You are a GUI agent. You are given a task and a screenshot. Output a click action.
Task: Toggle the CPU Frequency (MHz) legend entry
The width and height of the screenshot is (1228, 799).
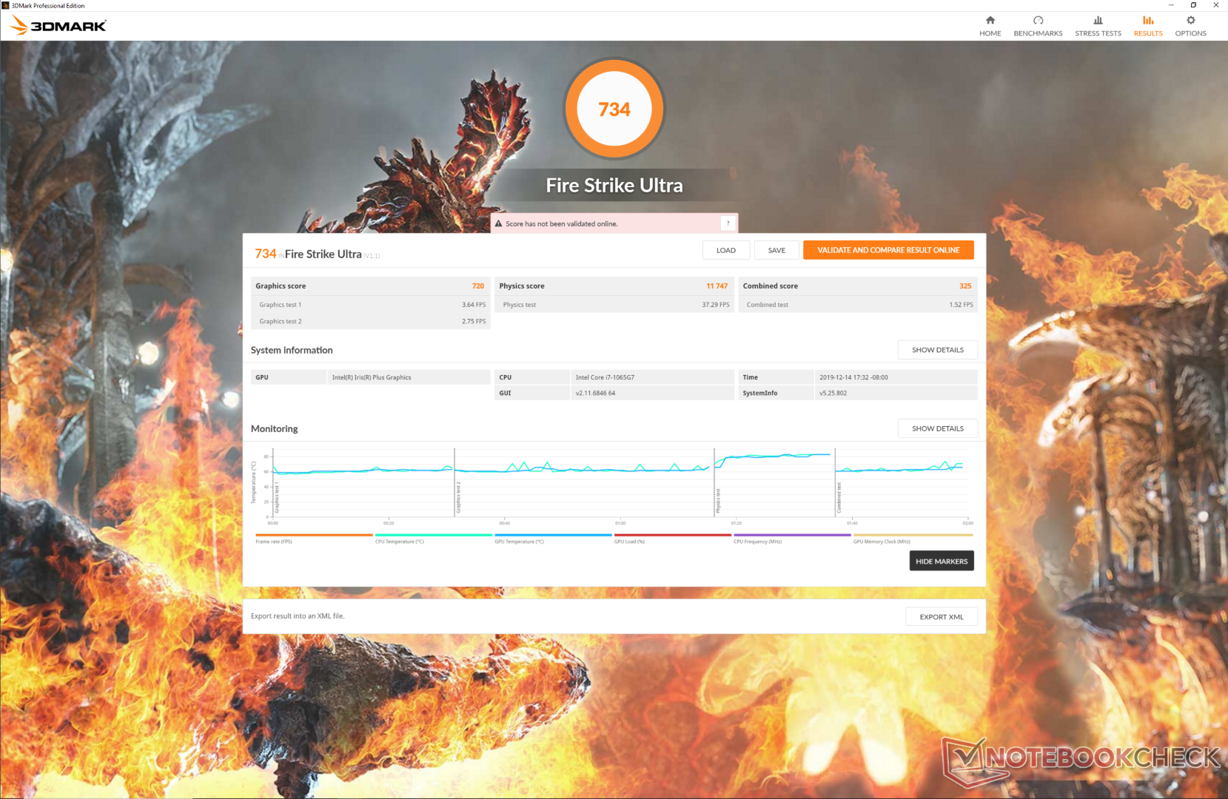point(792,538)
